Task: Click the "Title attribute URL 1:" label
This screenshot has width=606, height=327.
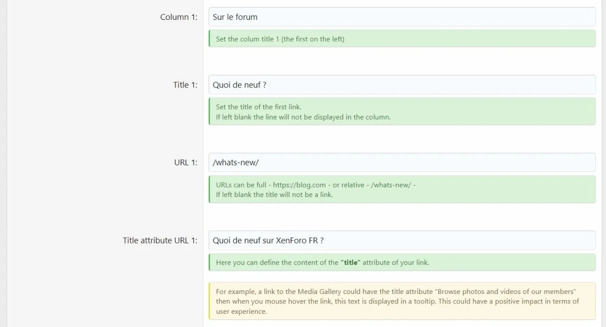Action: pos(160,240)
